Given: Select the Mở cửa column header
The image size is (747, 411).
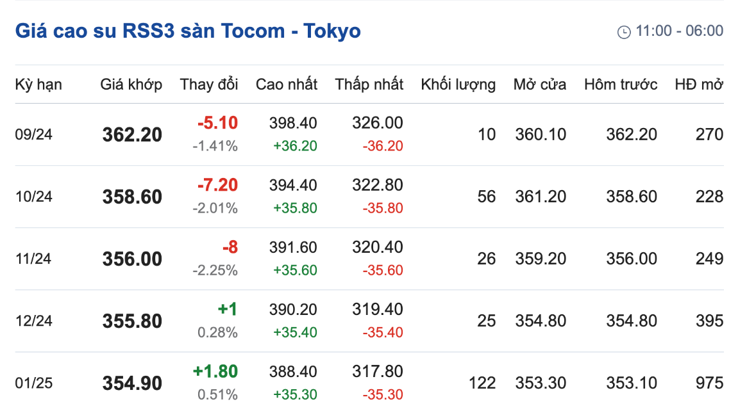Looking at the screenshot, I should click(x=540, y=85).
